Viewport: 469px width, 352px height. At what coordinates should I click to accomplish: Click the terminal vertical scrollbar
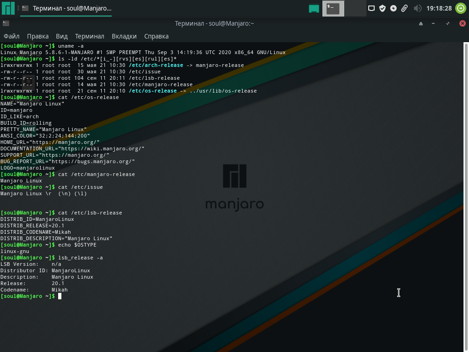coord(466,197)
